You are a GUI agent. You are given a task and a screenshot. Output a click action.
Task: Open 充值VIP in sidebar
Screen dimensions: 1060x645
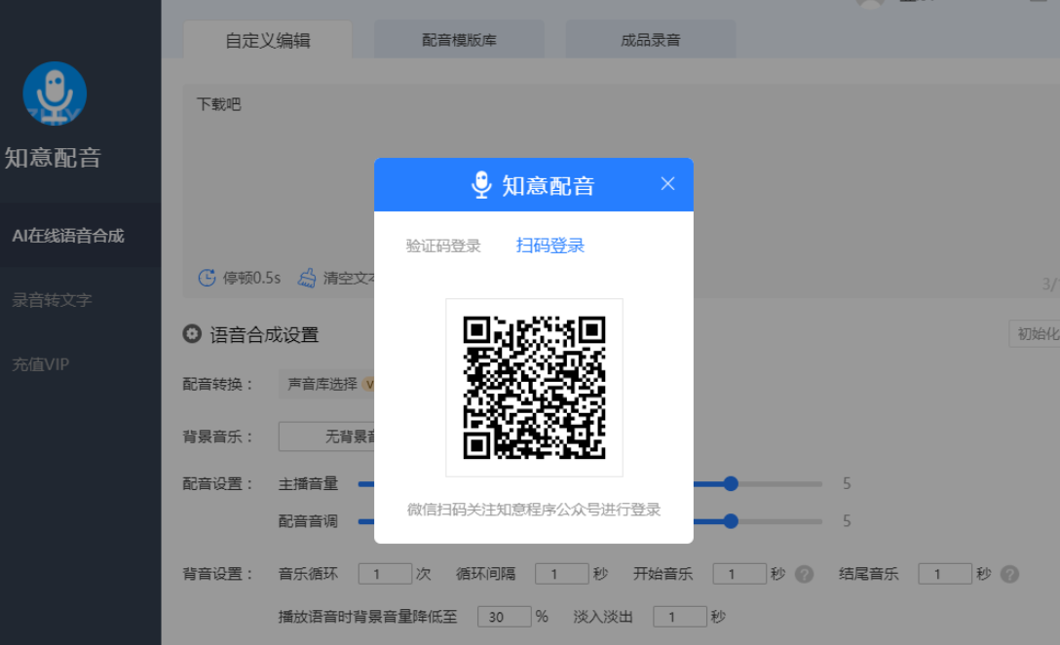(41, 365)
